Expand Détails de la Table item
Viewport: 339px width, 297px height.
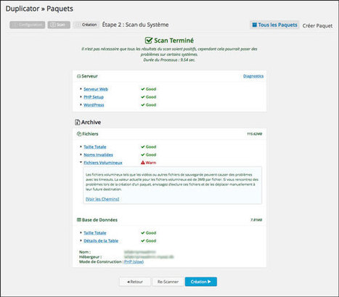pyautogui.click(x=101, y=241)
